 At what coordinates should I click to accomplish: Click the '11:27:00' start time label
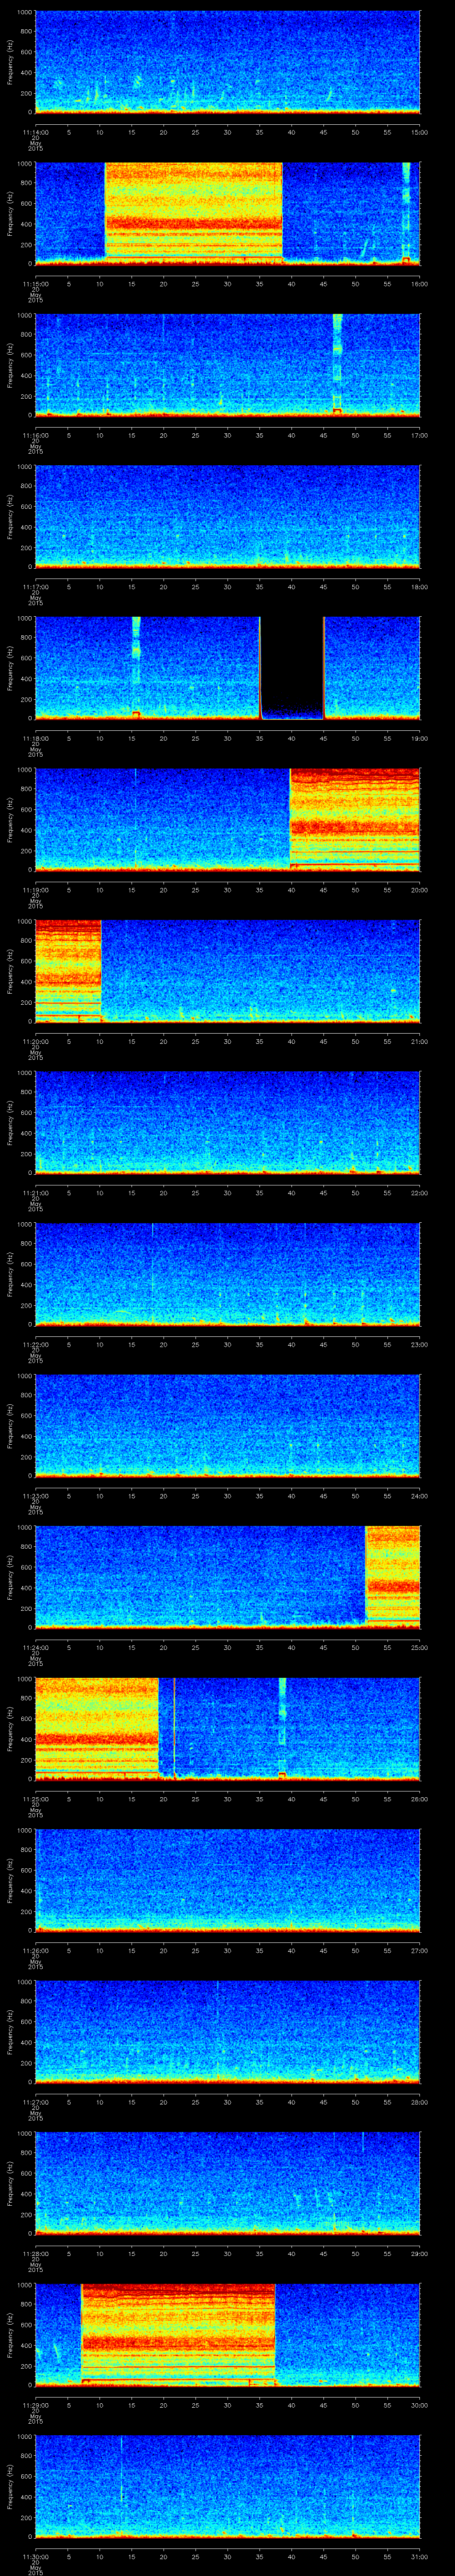[35, 2101]
